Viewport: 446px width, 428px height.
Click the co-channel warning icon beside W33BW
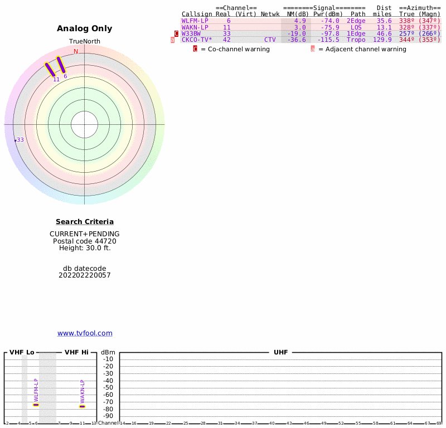pos(177,33)
